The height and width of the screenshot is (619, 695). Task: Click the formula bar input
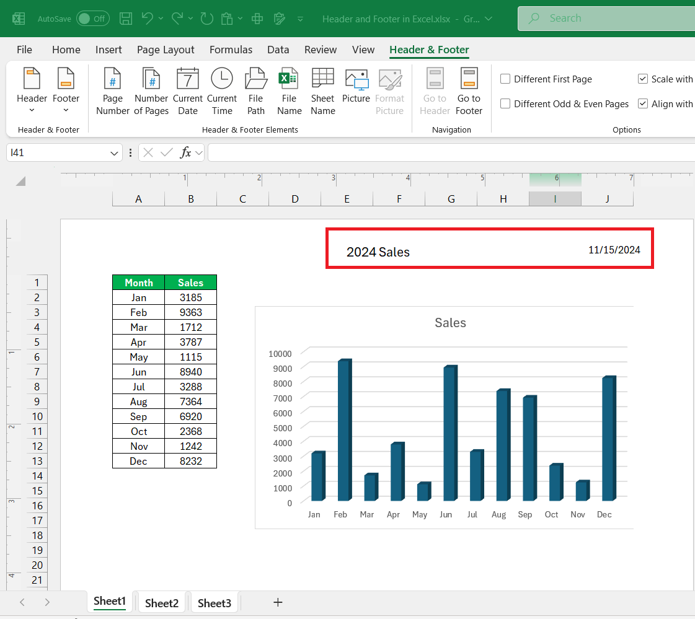(x=451, y=153)
